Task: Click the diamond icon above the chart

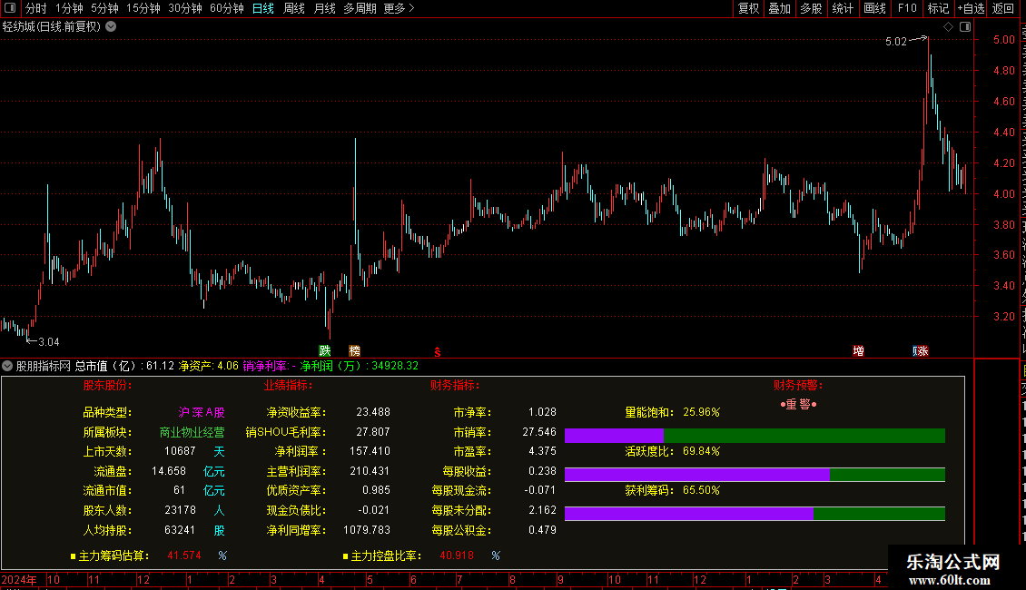Action: pos(948,27)
